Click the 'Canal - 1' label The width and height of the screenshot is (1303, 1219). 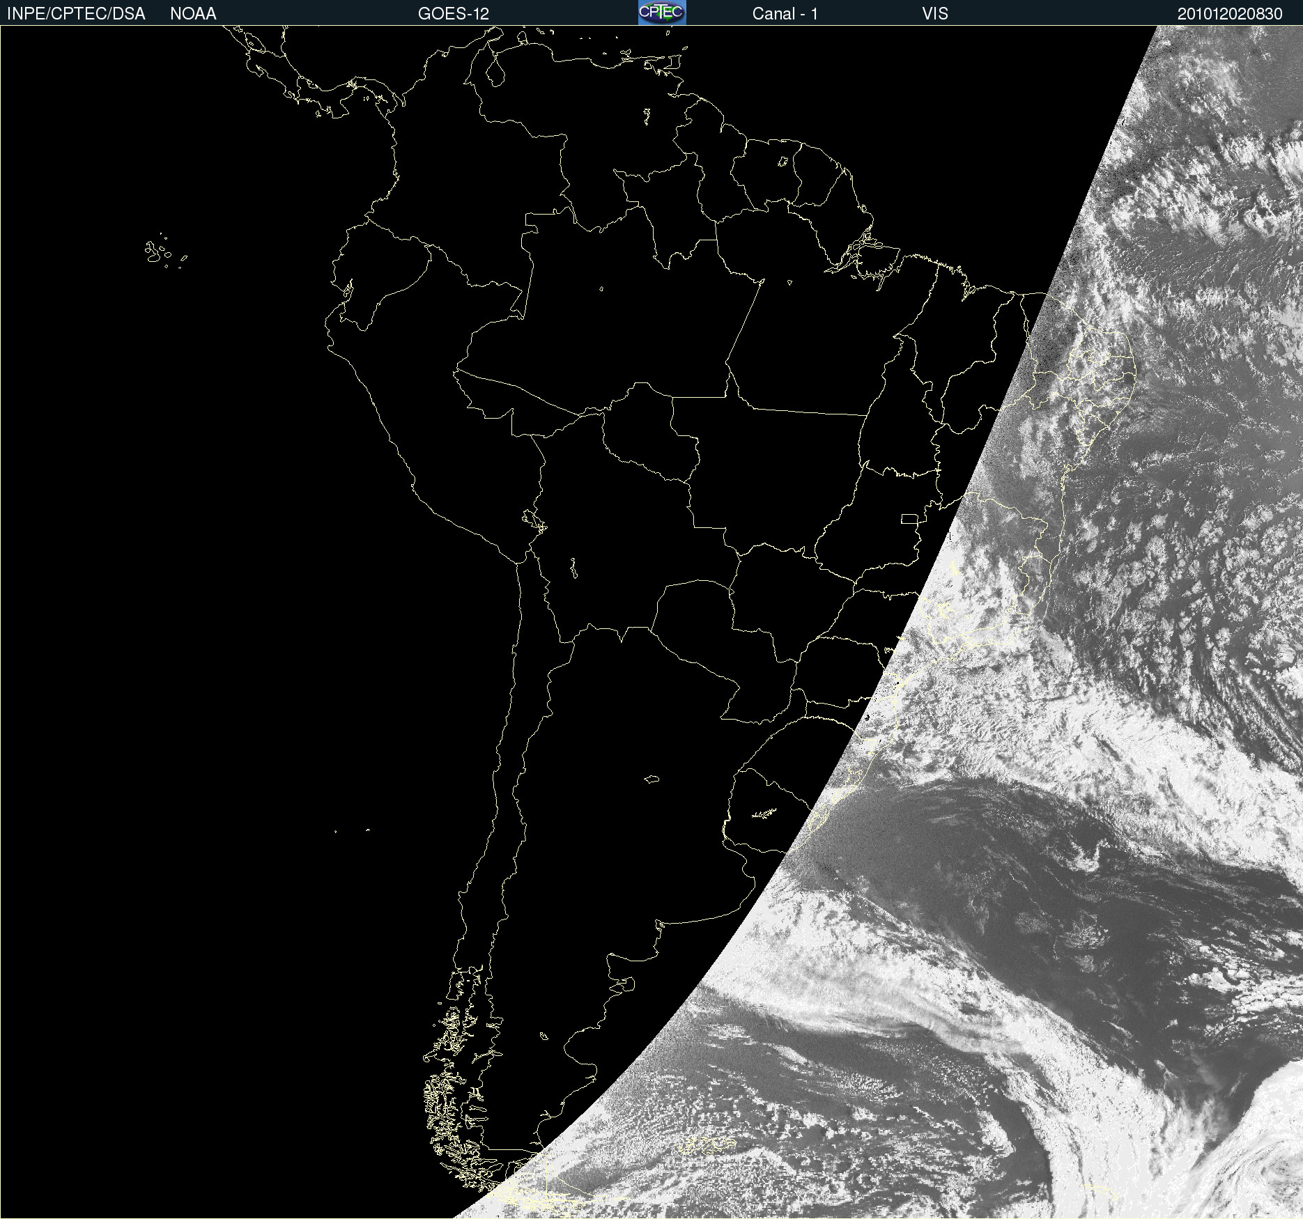coord(785,14)
